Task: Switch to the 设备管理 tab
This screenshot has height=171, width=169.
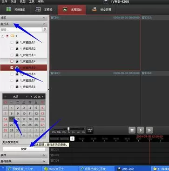Action: click(x=101, y=10)
